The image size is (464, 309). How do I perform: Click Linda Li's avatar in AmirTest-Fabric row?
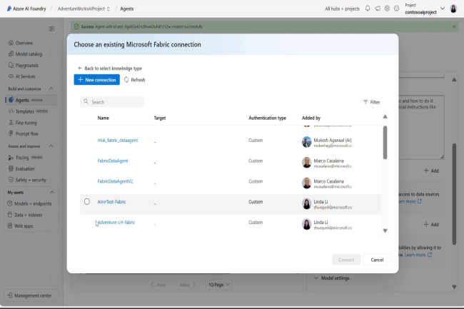[x=306, y=203]
